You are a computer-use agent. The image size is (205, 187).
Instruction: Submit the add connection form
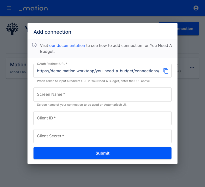(x=102, y=153)
